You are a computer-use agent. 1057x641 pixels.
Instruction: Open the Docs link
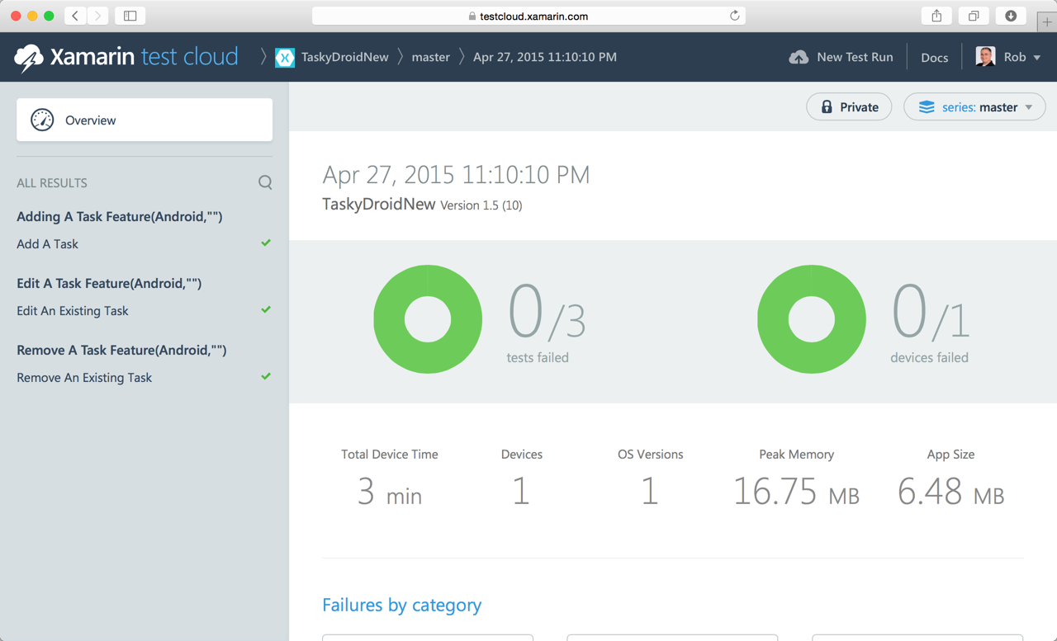pyautogui.click(x=935, y=57)
